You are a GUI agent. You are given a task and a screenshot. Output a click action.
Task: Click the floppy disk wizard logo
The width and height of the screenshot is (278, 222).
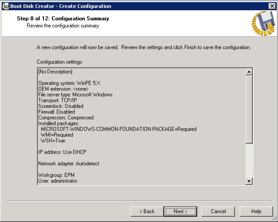262,23
